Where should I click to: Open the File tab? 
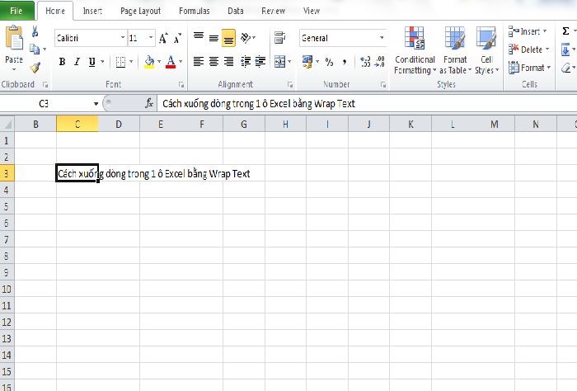[x=16, y=11]
